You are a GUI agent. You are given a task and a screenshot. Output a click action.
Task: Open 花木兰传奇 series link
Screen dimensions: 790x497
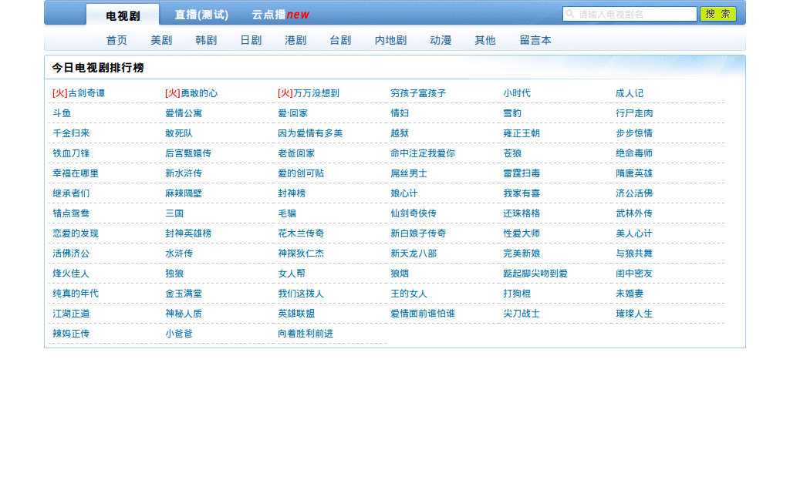[x=302, y=233]
